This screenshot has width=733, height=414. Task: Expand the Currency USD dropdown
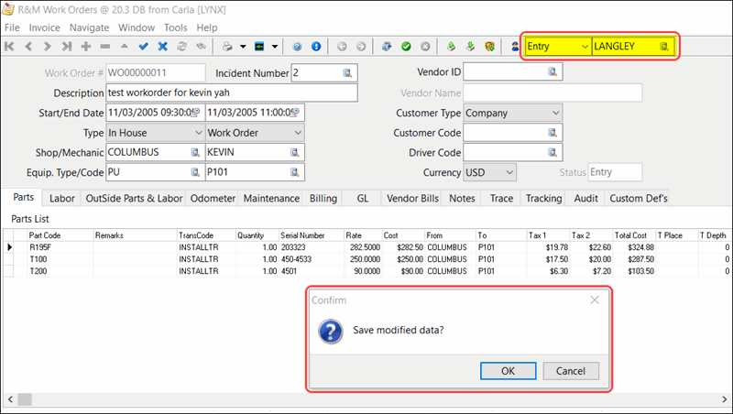(509, 172)
